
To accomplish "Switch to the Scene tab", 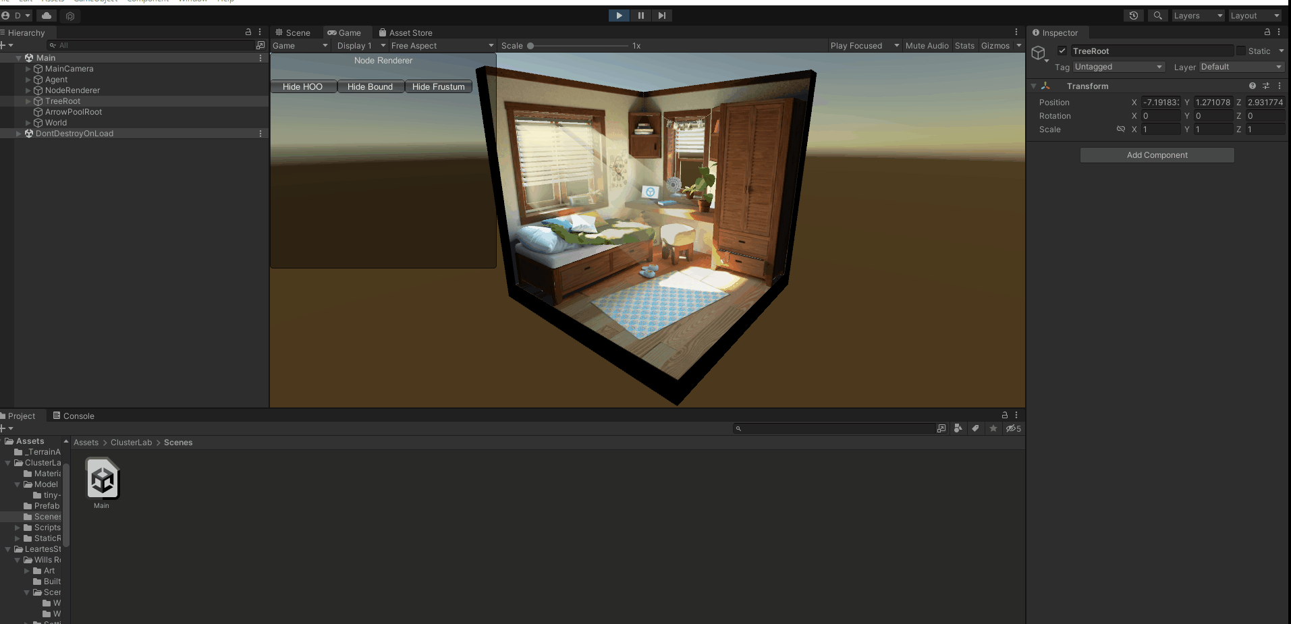I will (x=293, y=32).
